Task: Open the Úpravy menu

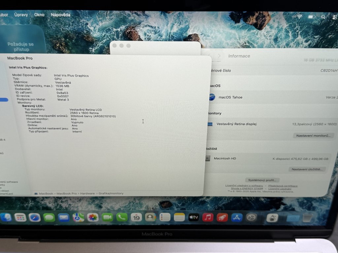Action: [21, 15]
